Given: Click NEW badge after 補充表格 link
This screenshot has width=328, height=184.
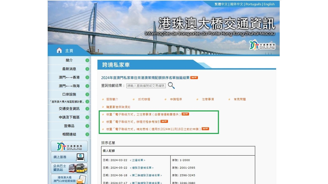Looking at the screenshot, I should 205,129.
